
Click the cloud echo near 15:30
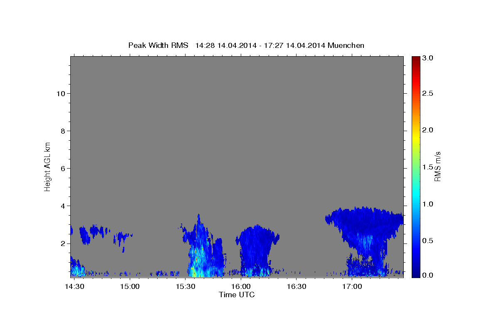(203, 246)
